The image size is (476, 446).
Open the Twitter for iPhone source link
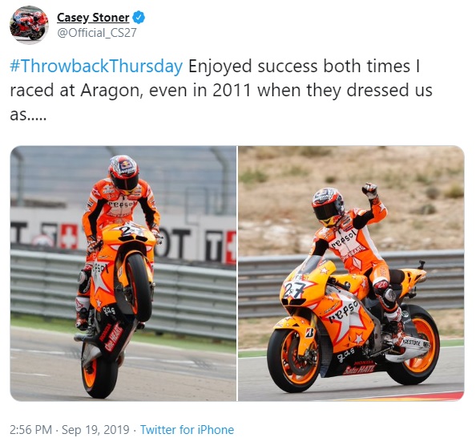click(x=187, y=430)
